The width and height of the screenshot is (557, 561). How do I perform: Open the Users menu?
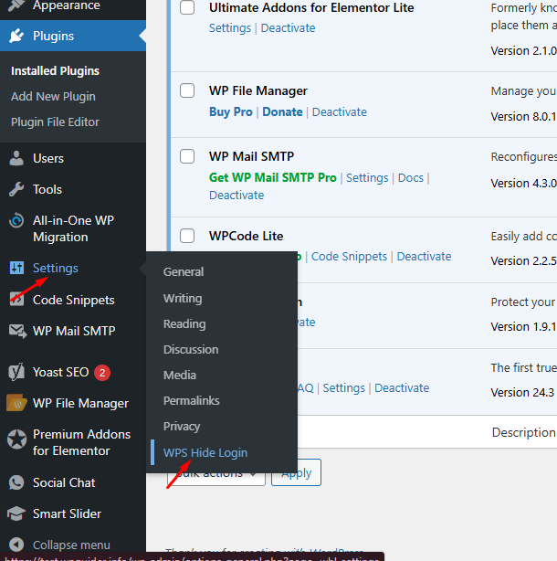(48, 158)
